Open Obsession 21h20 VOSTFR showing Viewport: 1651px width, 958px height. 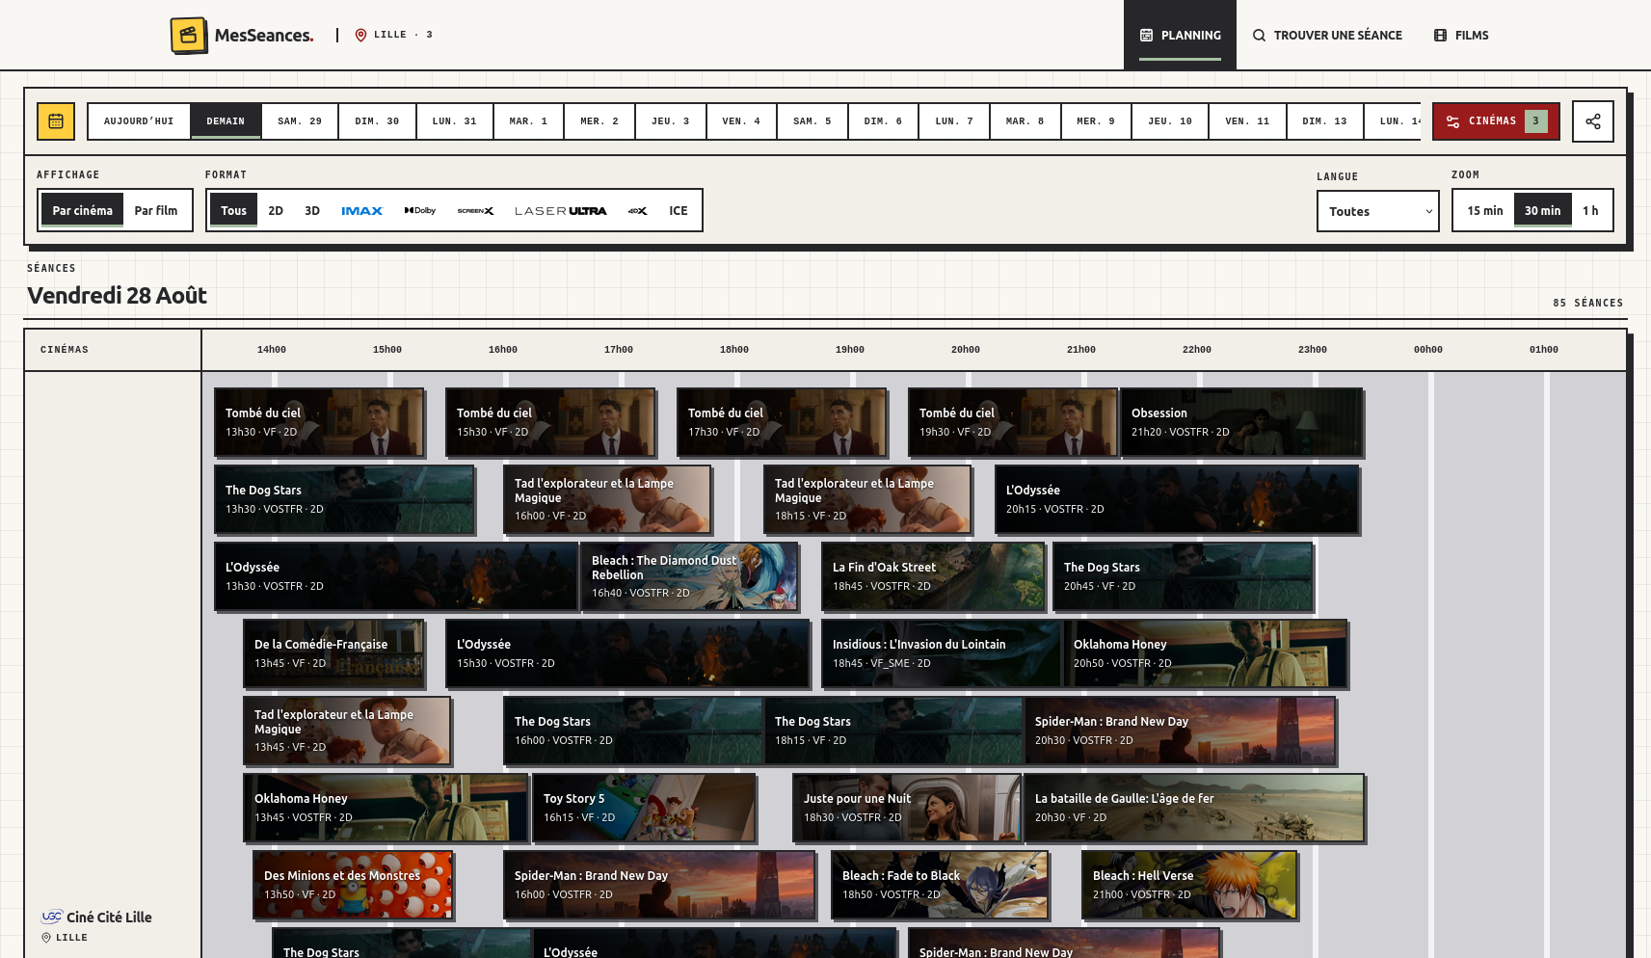(1241, 422)
